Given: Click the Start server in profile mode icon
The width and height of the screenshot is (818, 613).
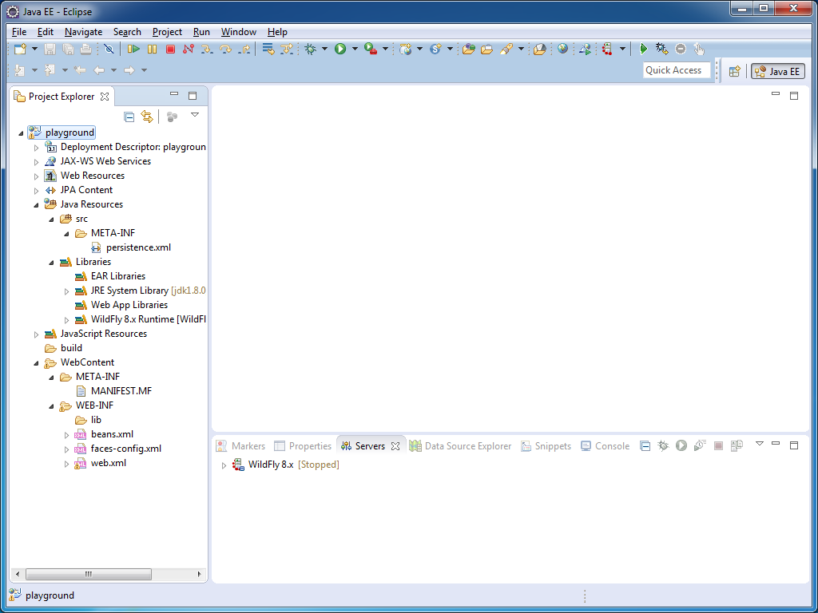Looking at the screenshot, I should pyautogui.click(x=700, y=445).
